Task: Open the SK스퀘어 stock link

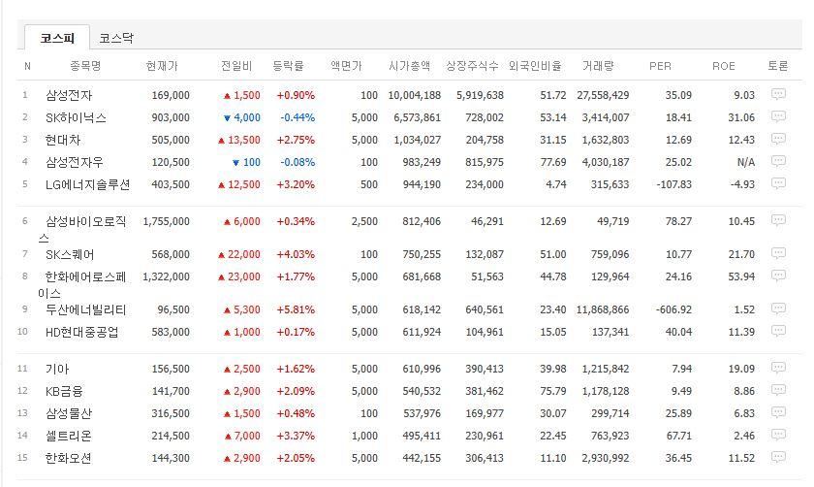Action: tap(70, 254)
